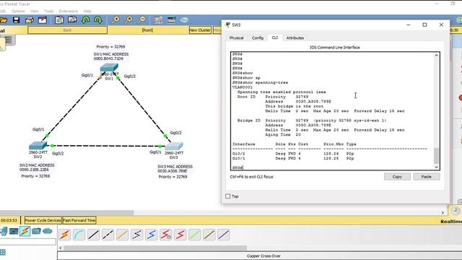Select the blue coaxial cable

tap(151, 235)
